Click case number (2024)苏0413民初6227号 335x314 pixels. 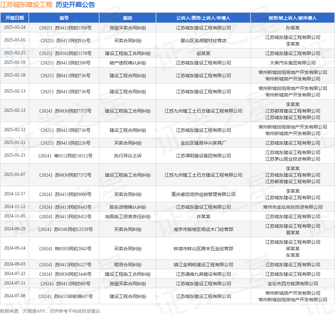[x=65, y=265]
